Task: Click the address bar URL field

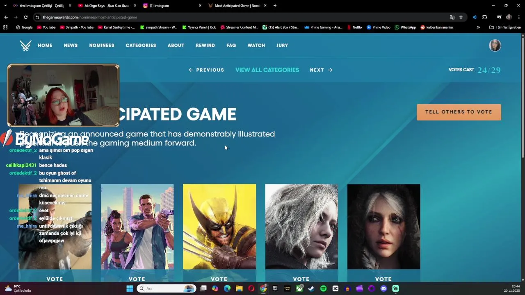Action: (242, 17)
